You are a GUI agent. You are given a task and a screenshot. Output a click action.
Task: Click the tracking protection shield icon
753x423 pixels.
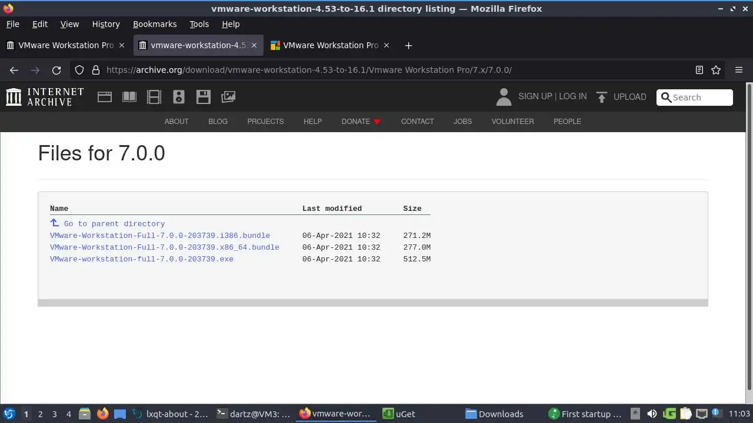point(79,70)
